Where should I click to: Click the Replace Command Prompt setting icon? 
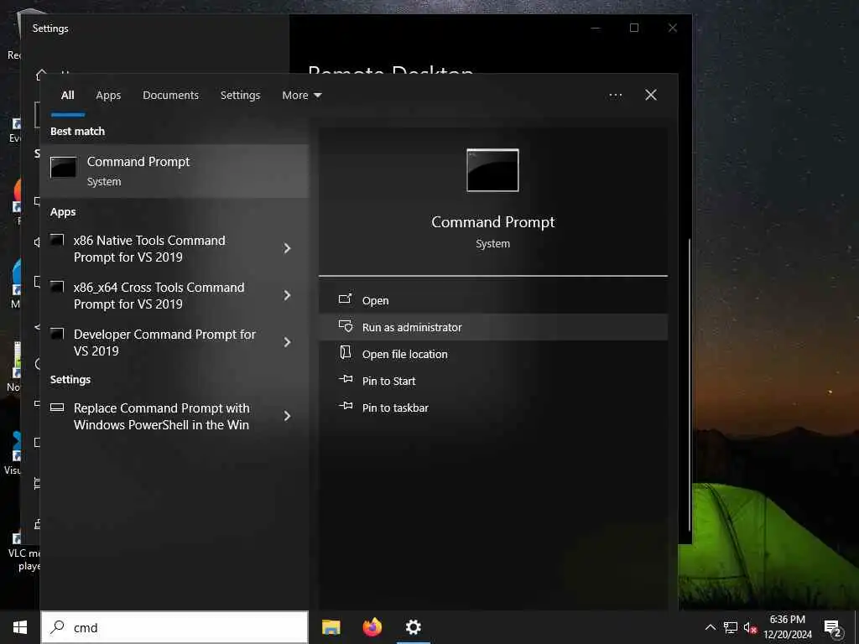click(x=57, y=407)
